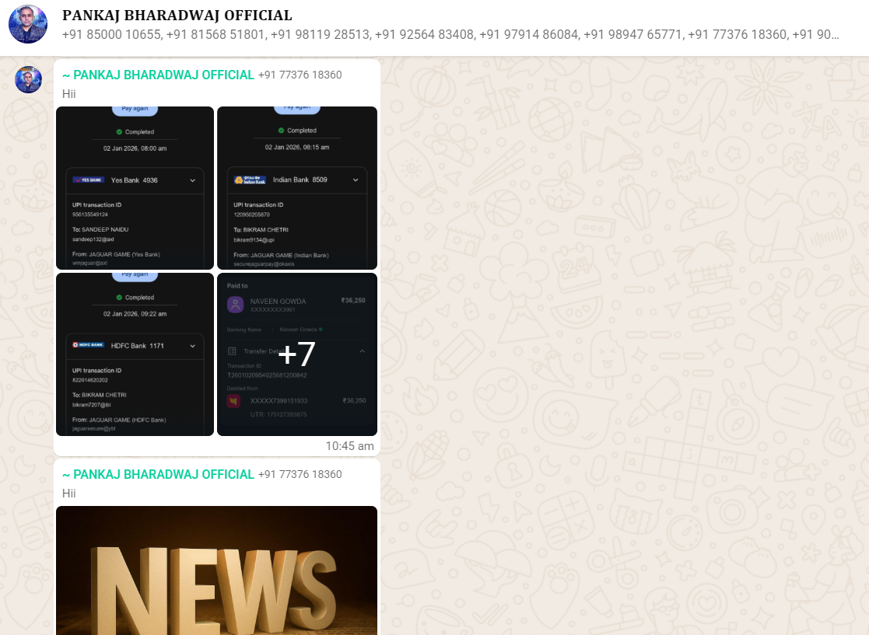Screen dimensions: 869x635
Task: Click the Yes Bank logo in receipt
Action: 88,180
